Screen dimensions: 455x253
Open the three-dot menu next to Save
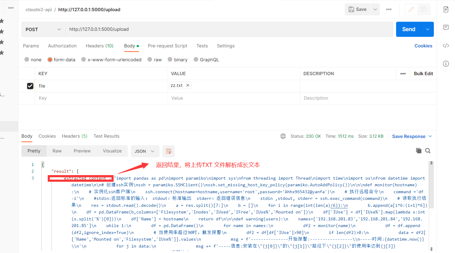pos(389,9)
